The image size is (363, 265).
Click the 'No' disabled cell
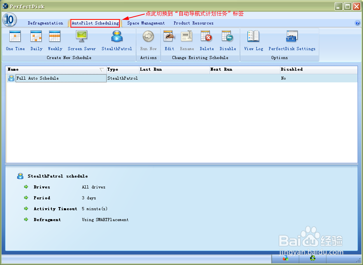pyautogui.click(x=283, y=78)
